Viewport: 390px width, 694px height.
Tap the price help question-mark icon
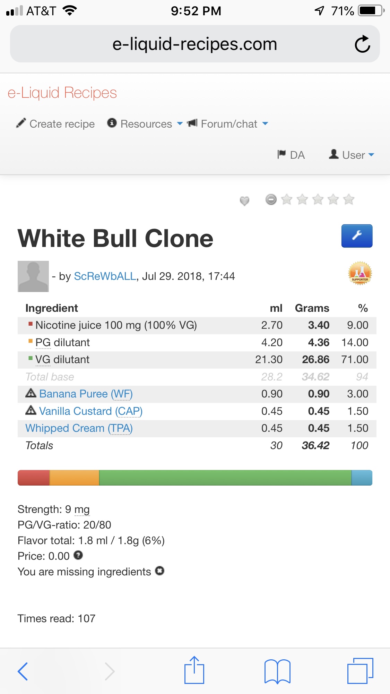click(79, 555)
